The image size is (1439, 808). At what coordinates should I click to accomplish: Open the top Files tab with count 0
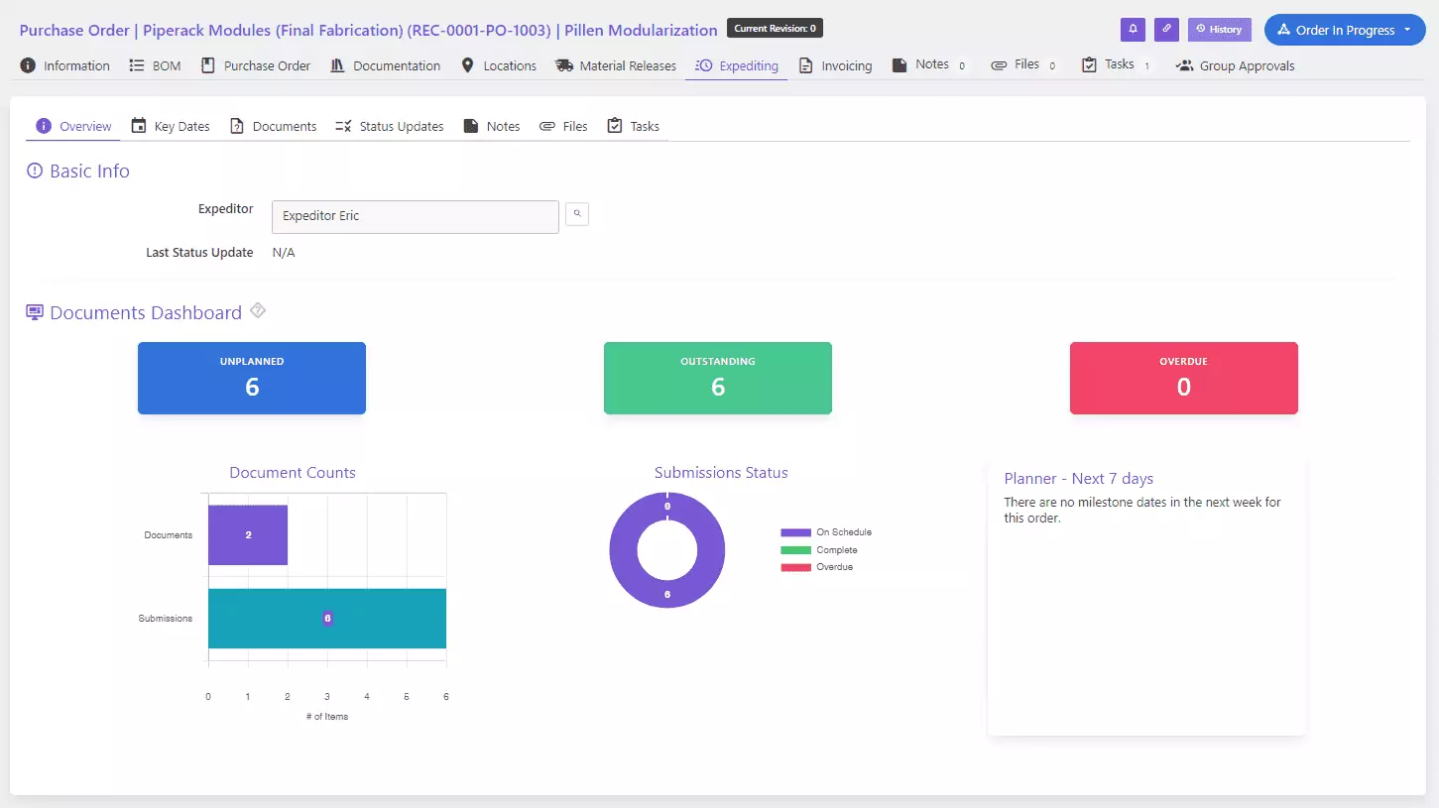point(1023,64)
